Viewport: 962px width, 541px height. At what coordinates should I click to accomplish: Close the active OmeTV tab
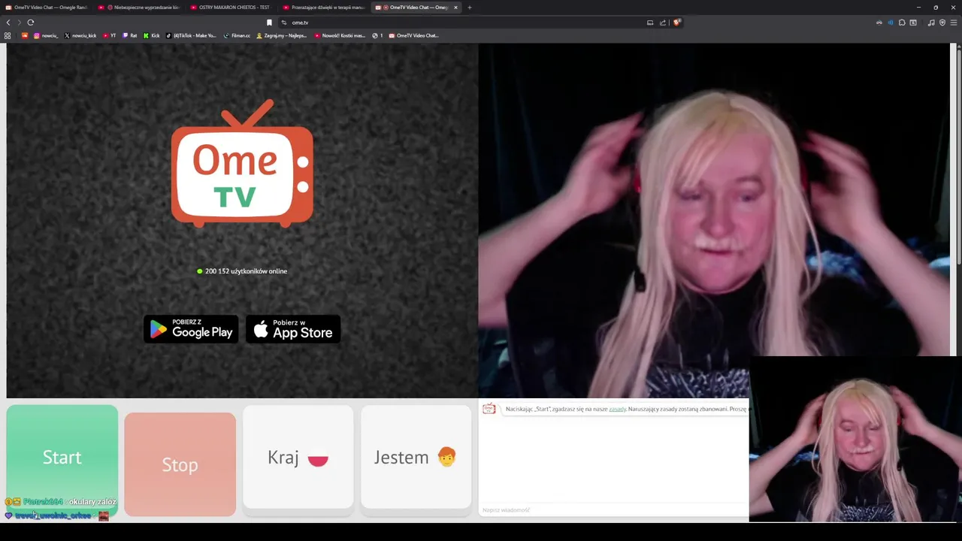(x=455, y=8)
